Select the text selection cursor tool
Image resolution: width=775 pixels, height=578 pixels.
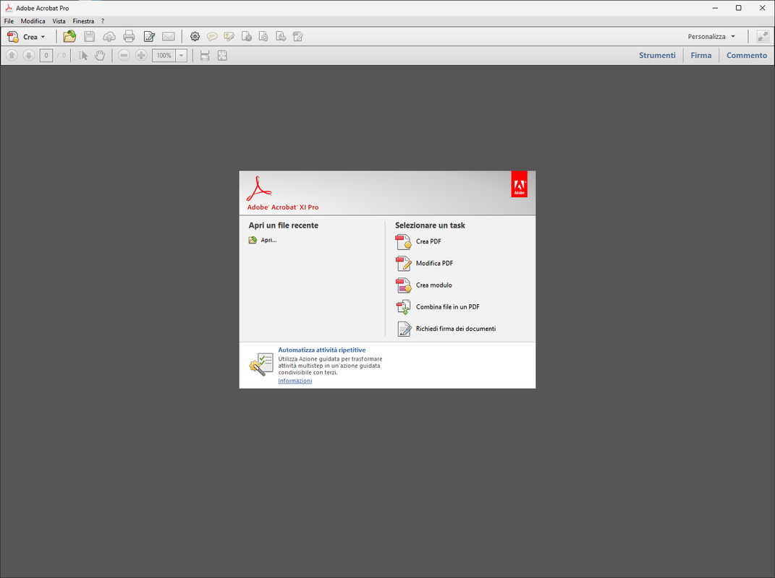(x=83, y=56)
